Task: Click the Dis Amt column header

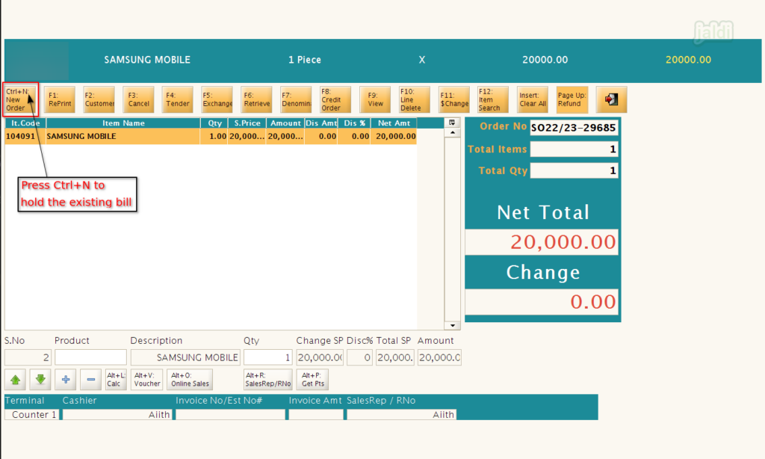Action: (321, 123)
